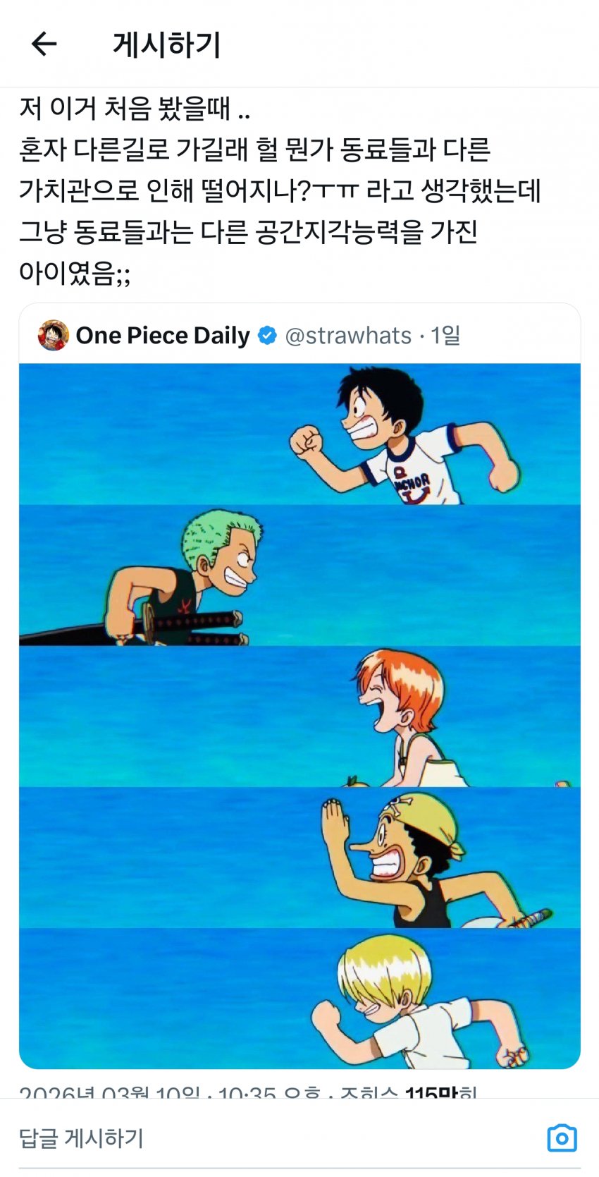Open the orange-haired Nami image panel

(x=299, y=716)
